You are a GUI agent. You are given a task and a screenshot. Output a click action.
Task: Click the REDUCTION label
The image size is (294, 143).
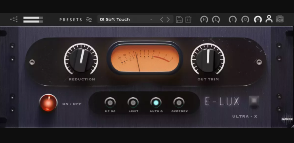click(82, 79)
